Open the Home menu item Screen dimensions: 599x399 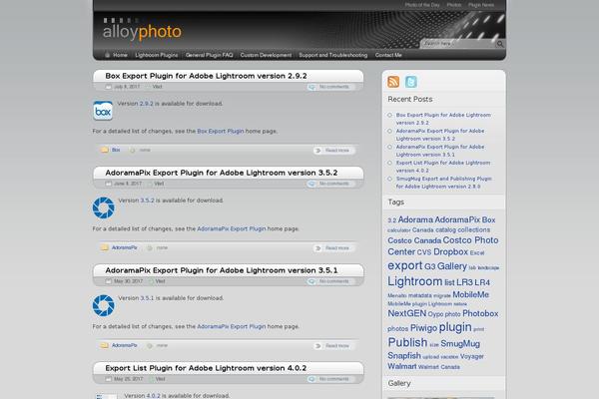120,55
